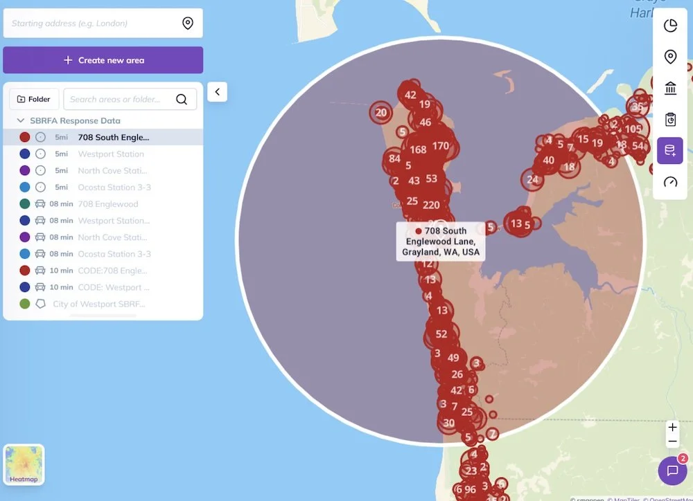The image size is (693, 501).
Task: Click the 168 cluster marker on the map
Action: [x=418, y=149]
